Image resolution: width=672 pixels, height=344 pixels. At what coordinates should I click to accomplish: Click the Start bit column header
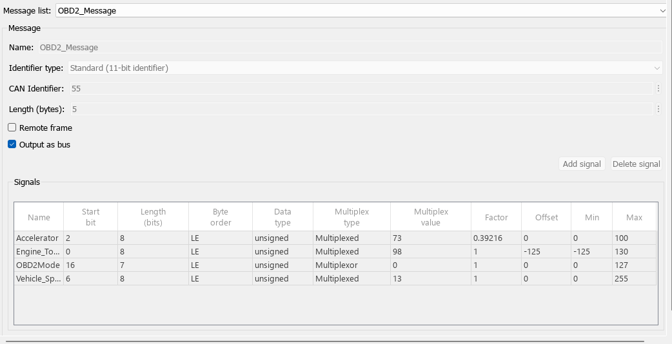[90, 217]
